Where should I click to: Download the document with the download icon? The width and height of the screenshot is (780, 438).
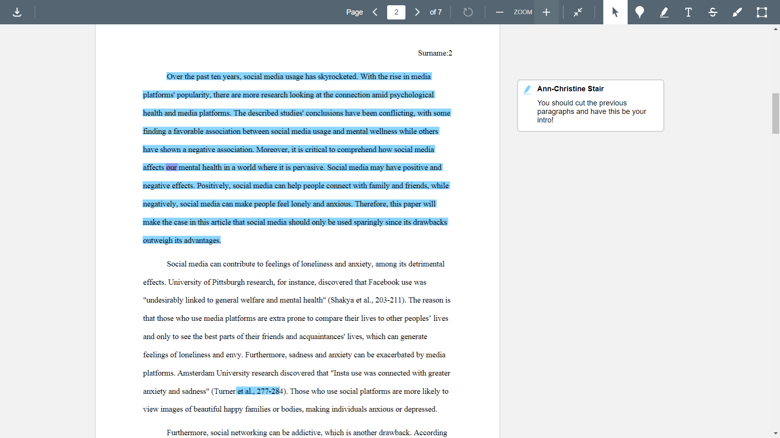(17, 12)
